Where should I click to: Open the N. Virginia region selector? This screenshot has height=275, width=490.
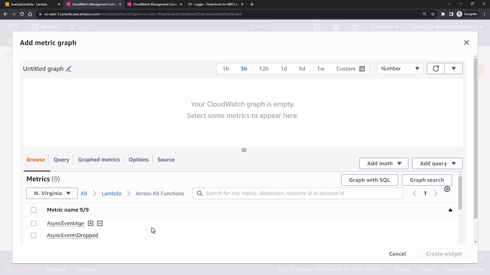[52, 193]
